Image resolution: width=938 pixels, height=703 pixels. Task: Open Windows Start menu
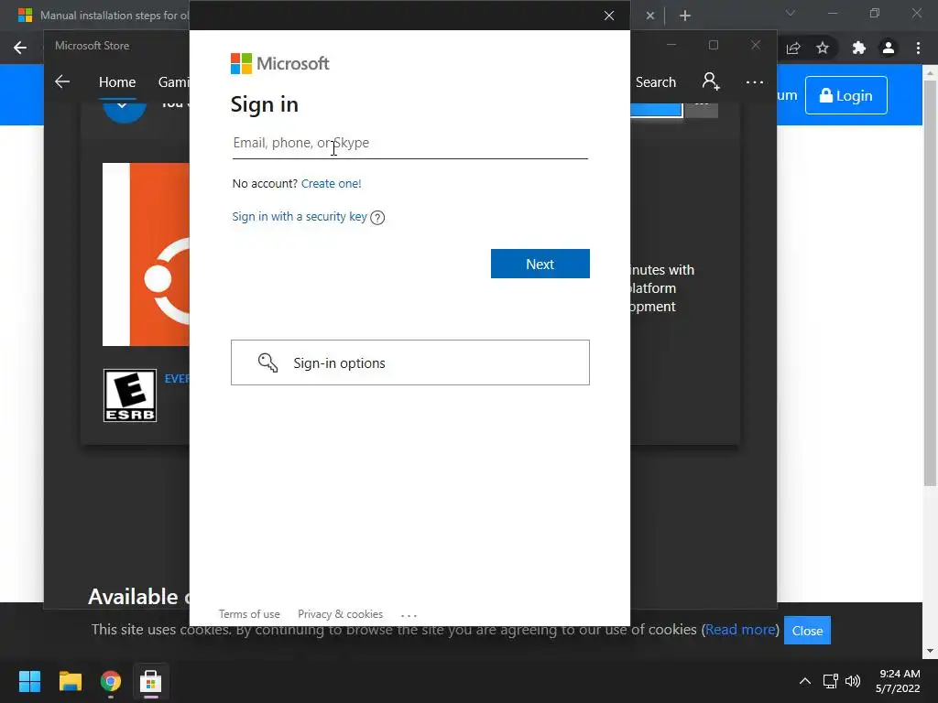29,681
